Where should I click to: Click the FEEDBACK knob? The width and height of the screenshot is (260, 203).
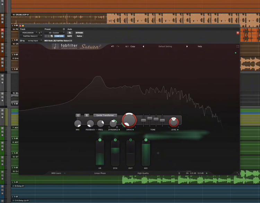[x=90, y=123]
